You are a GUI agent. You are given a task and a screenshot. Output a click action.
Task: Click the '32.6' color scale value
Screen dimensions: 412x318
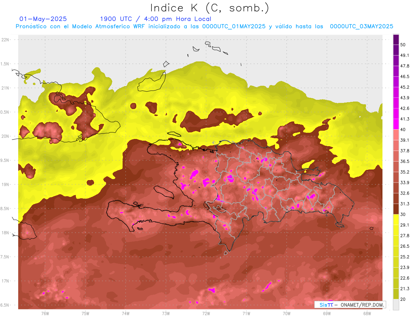[404, 193]
